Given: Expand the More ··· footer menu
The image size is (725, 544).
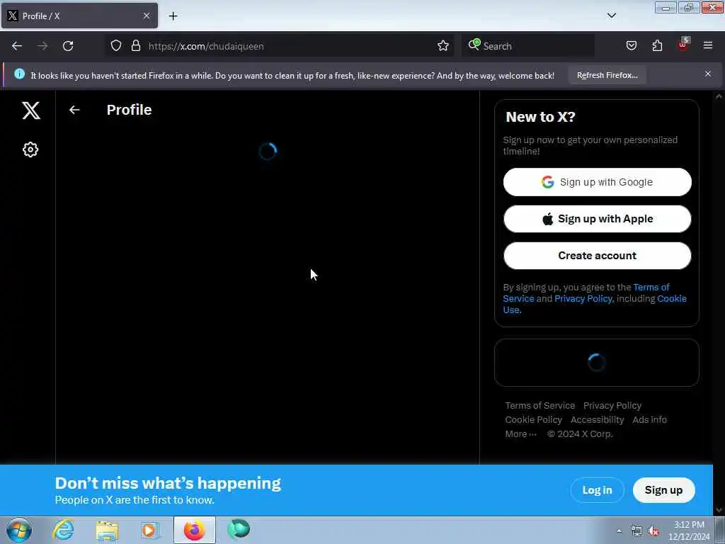Looking at the screenshot, I should click(520, 434).
